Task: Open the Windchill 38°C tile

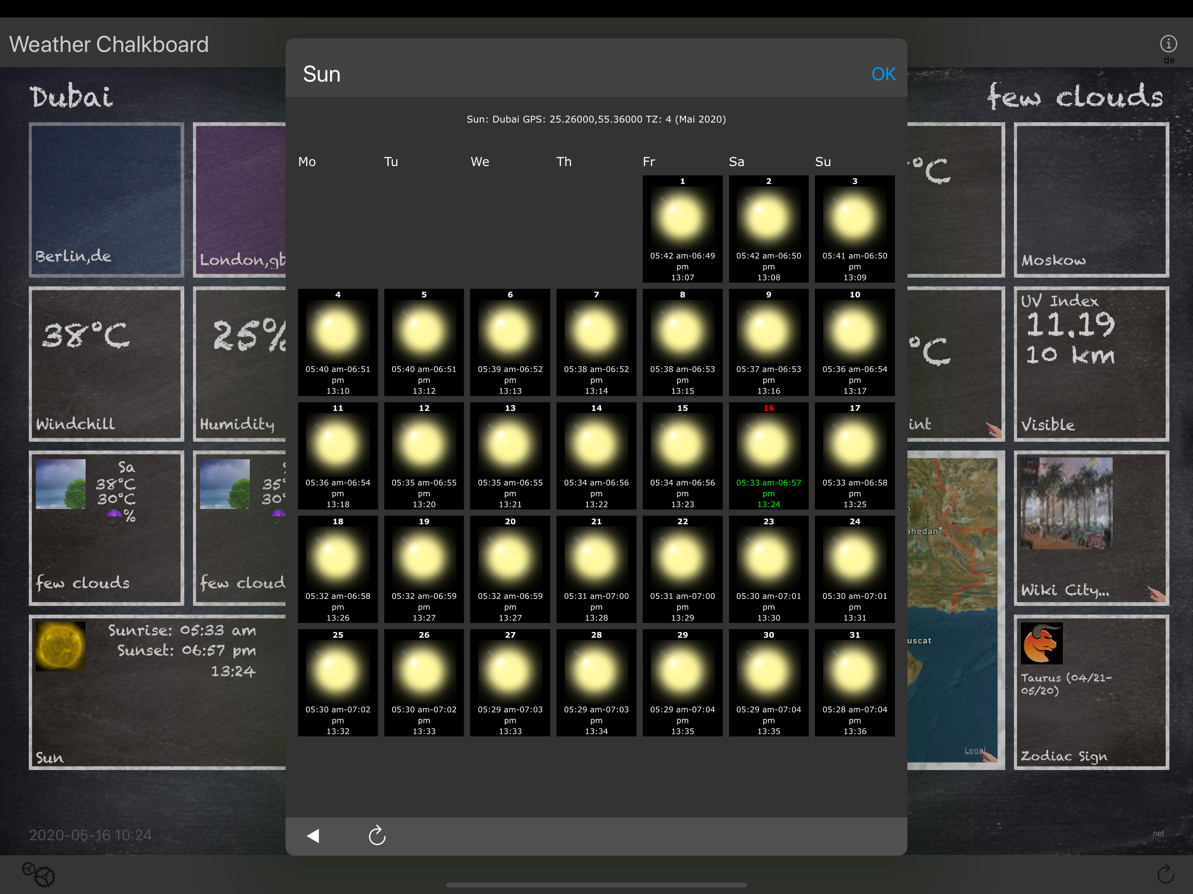Action: [x=106, y=364]
